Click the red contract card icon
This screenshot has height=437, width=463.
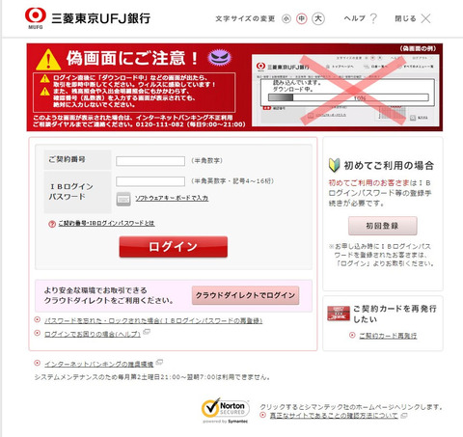click(x=339, y=314)
